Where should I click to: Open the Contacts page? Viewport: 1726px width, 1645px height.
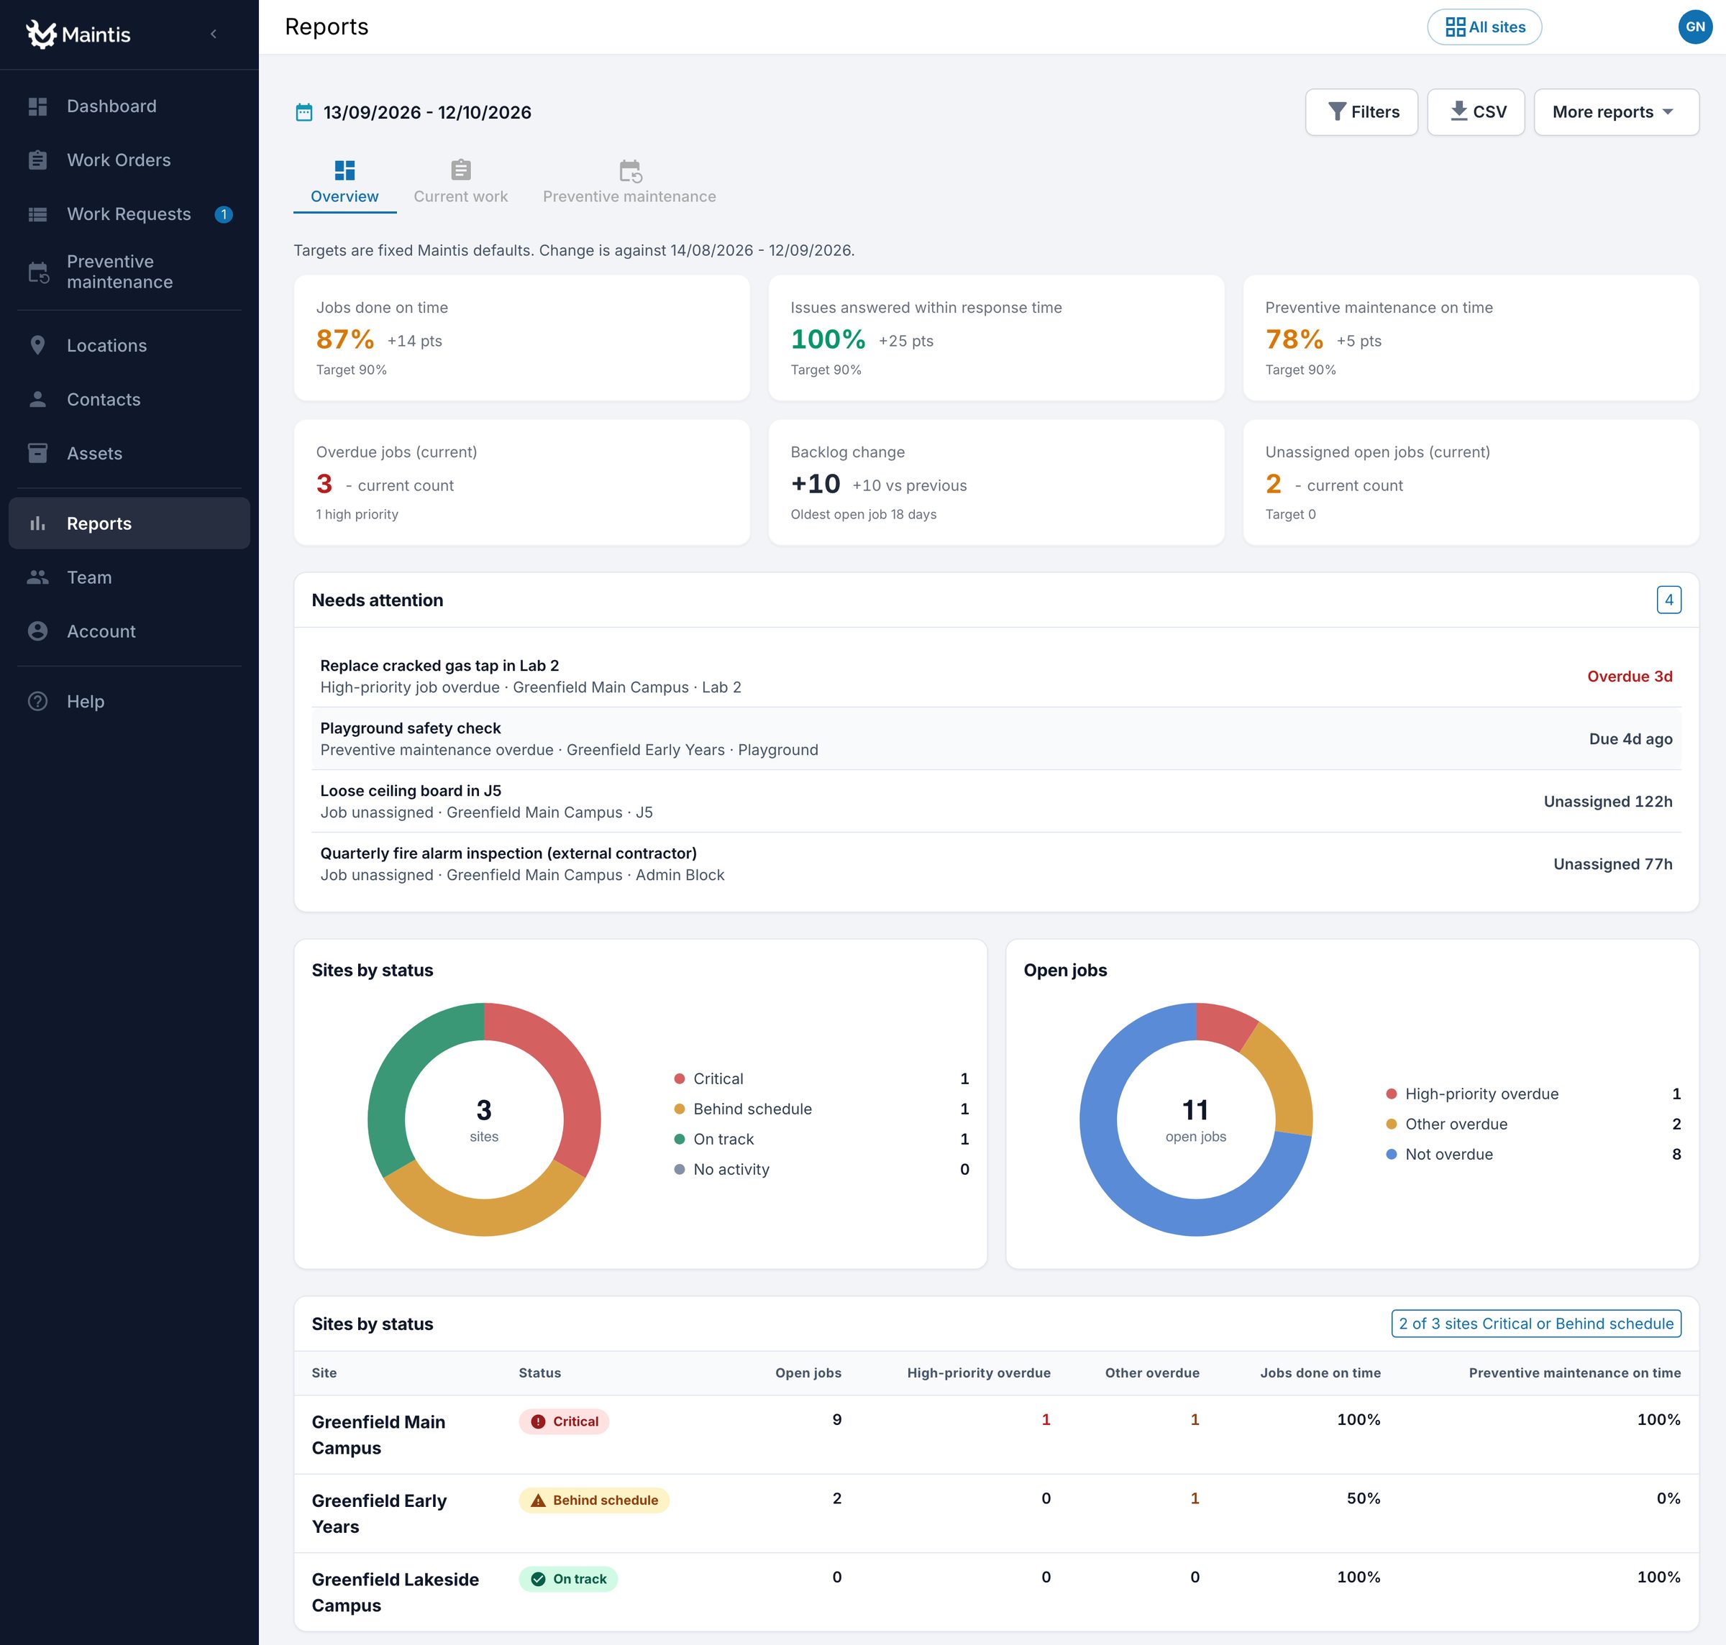[129, 400]
